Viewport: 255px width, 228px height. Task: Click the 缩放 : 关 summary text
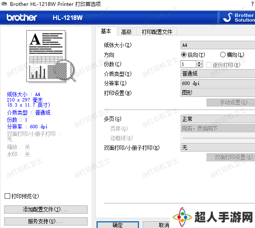[x=18, y=147]
